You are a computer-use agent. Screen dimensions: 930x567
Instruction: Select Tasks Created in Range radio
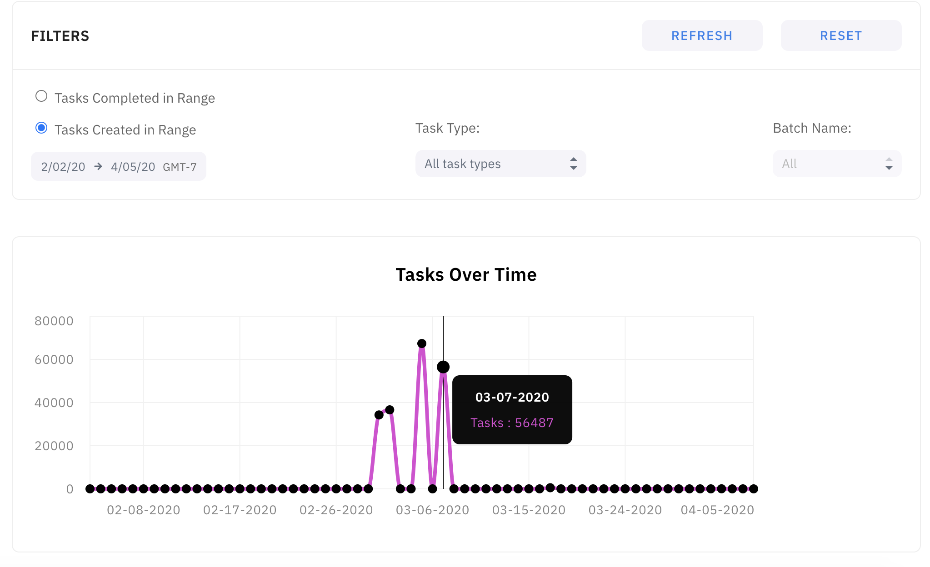[41, 128]
